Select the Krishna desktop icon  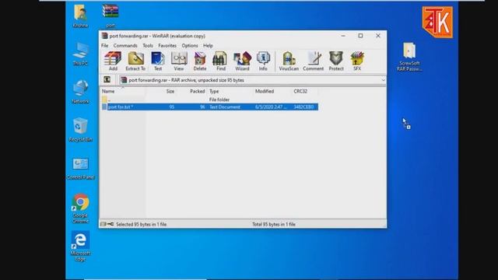click(x=80, y=16)
